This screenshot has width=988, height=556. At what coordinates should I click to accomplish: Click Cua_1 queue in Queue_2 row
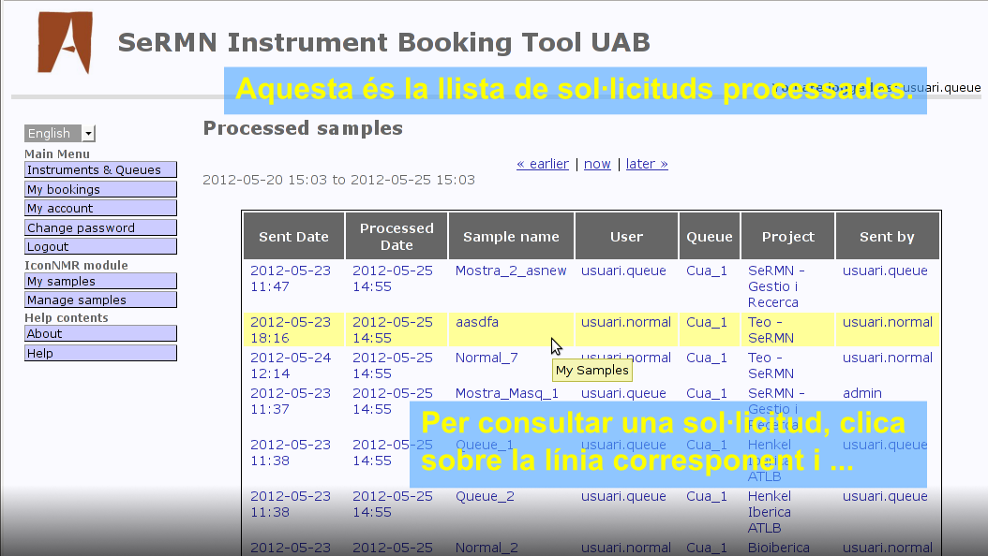[707, 497]
